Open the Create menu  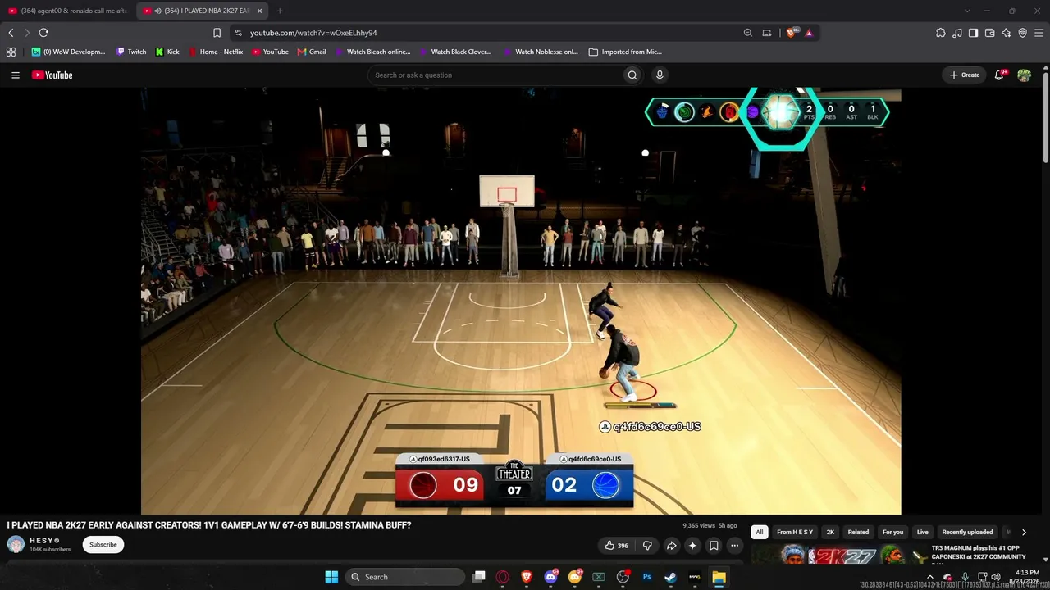(x=965, y=75)
